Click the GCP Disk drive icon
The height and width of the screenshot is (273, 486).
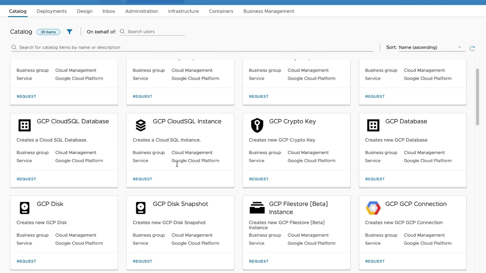coord(25,208)
